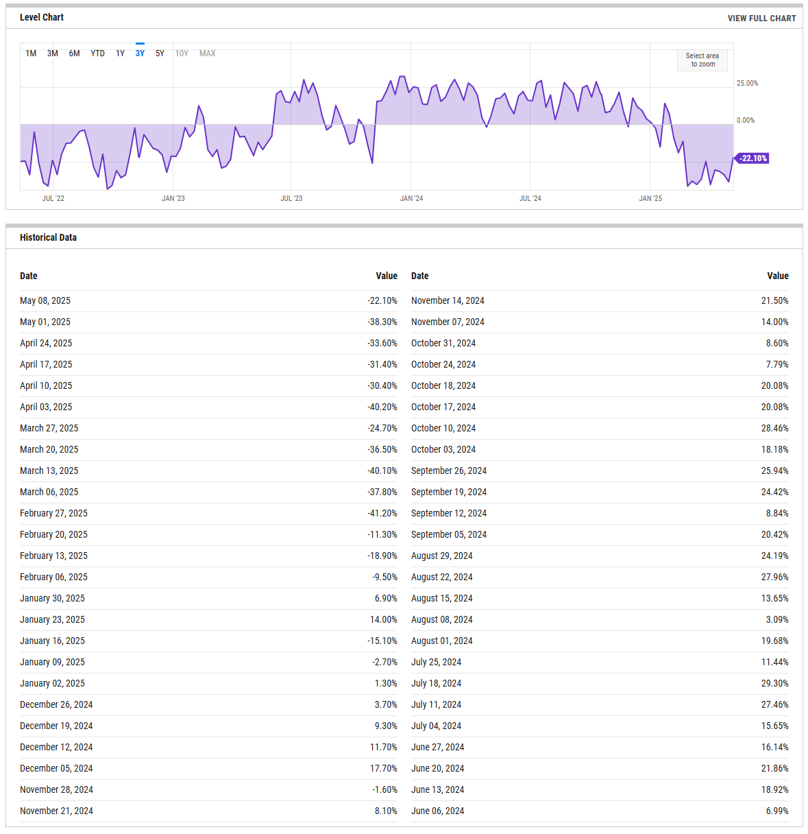Click the April 10, 2025 date cell

coord(46,385)
